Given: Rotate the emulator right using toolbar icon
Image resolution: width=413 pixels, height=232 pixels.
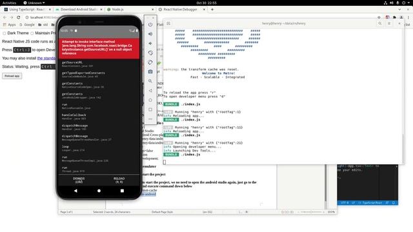Looking at the screenshot, I should (x=150, y=63).
